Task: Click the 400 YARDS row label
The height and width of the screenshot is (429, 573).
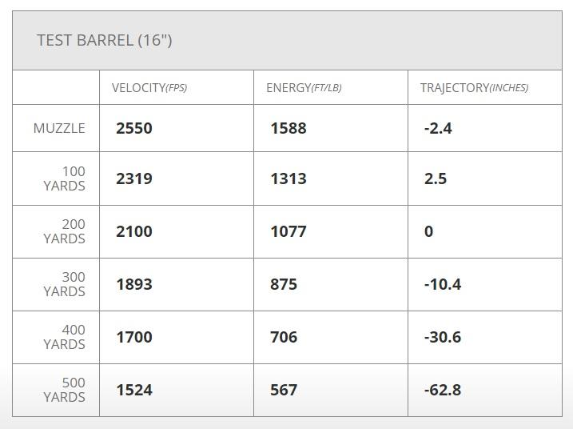Action: 65,337
